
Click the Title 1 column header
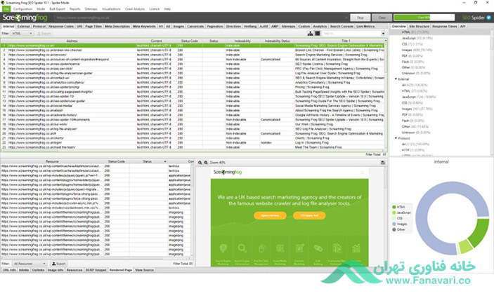[346, 41]
